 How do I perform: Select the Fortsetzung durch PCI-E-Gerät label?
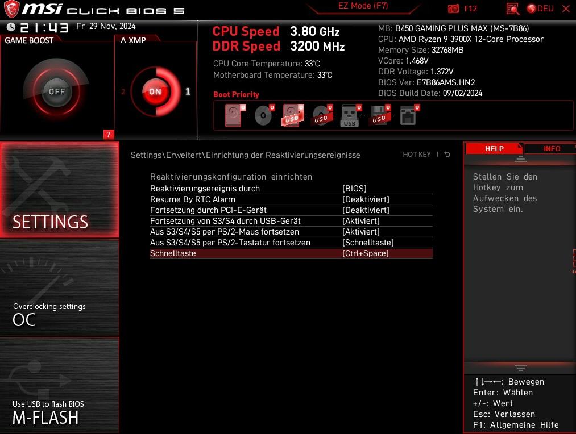208,210
